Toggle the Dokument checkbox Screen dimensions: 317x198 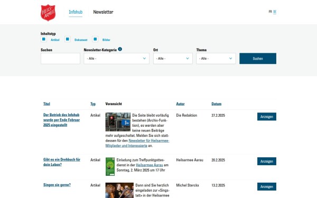[x=68, y=39]
